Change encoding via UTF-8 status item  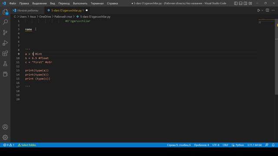pos(216,145)
